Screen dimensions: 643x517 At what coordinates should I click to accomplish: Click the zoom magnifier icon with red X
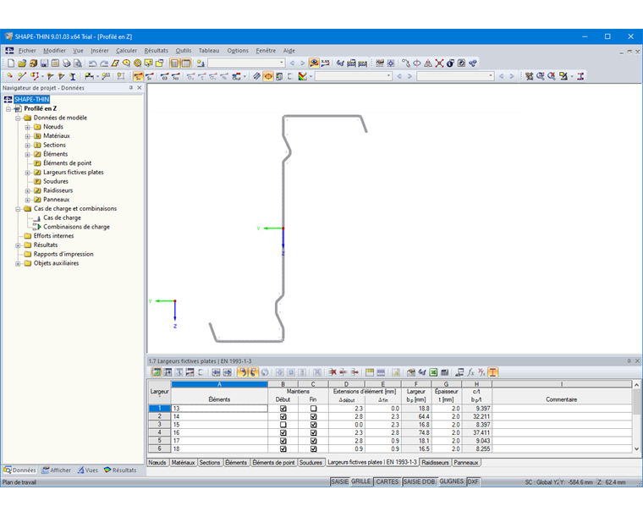coord(552,76)
